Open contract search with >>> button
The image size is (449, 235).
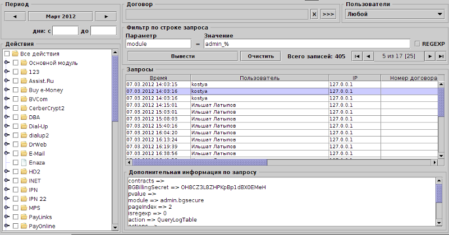point(328,15)
